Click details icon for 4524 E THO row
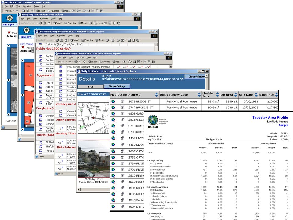The height and width of the screenshot is (220, 293). pyautogui.click(x=122, y=207)
